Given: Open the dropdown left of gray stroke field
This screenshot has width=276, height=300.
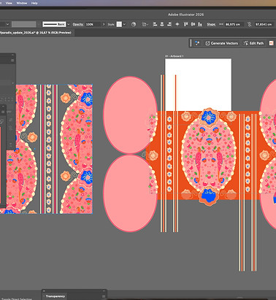Looking at the screenshot, I should click(x=7, y=24).
